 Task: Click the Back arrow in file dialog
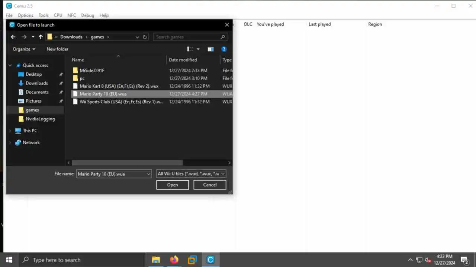pyautogui.click(x=13, y=37)
